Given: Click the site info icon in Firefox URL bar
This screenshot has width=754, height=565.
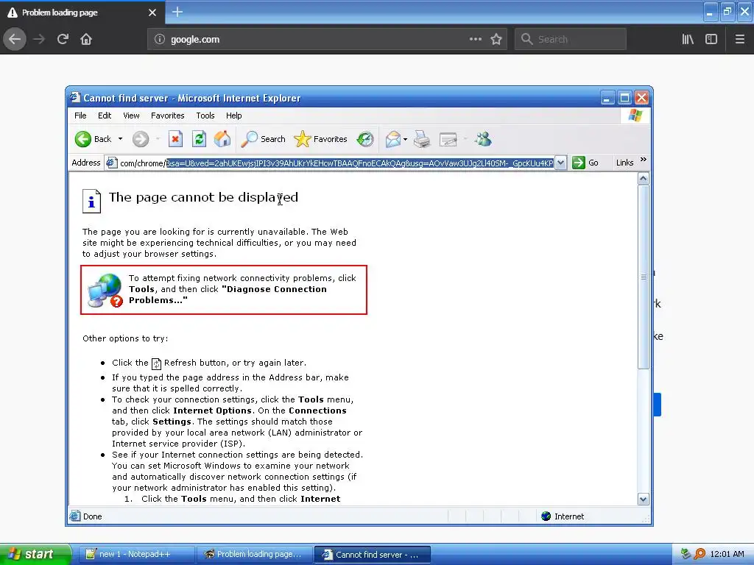Looking at the screenshot, I should tap(160, 40).
